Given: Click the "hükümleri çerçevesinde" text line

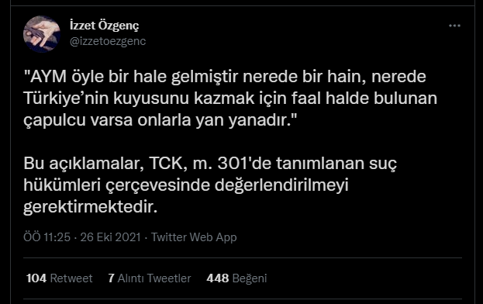Looking at the screenshot, I should 186,185.
